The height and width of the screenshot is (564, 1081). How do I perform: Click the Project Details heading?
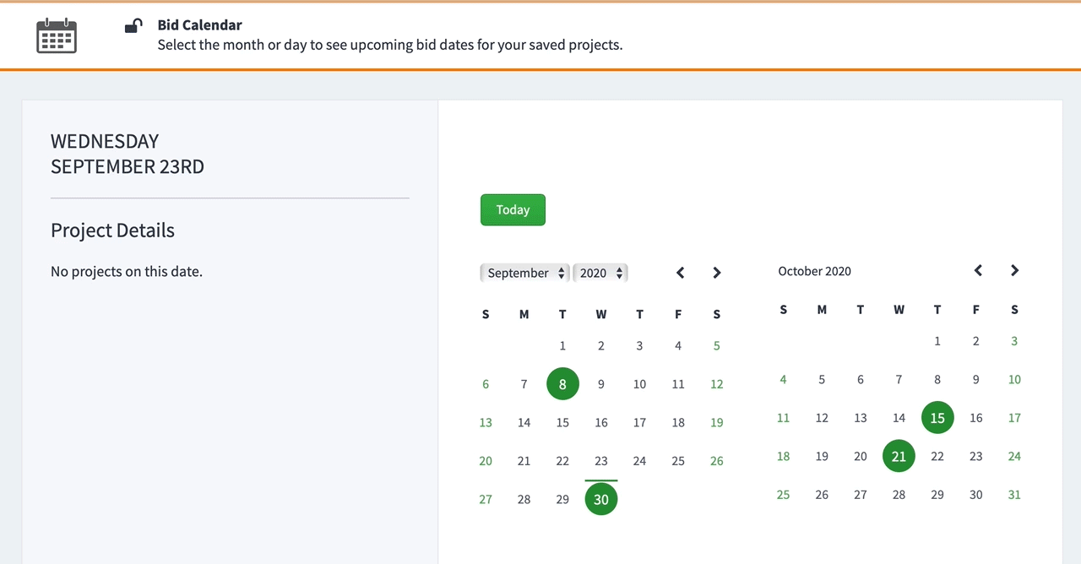(112, 230)
